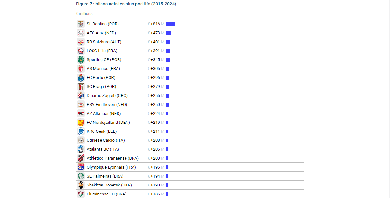Click the Olympique Lyonnais club crest

[81, 167]
